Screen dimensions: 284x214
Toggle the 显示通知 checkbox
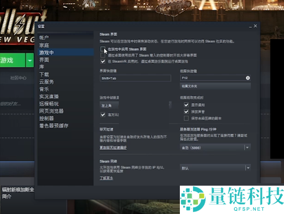pyautogui.click(x=186, y=104)
